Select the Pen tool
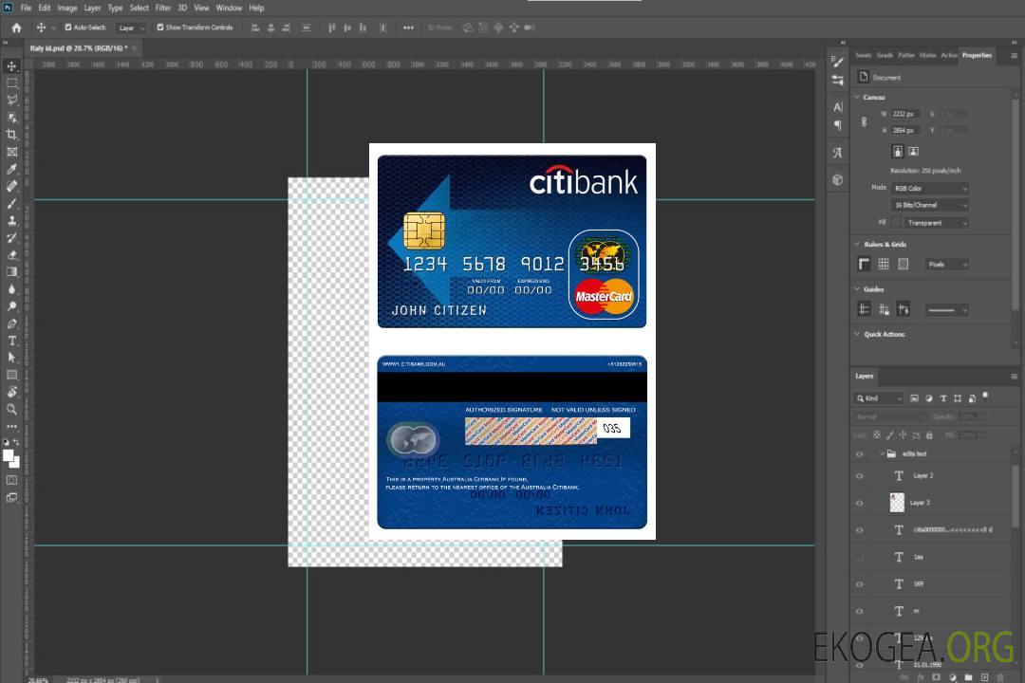Image resolution: width=1025 pixels, height=683 pixels. 11,323
